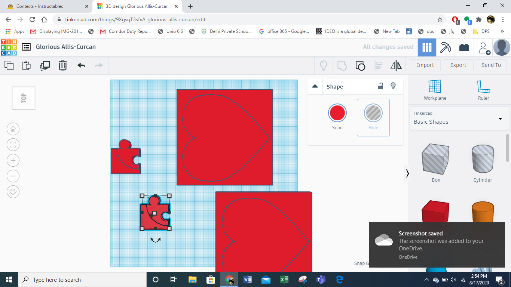Click the Import button
The image size is (511, 287).
click(425, 65)
